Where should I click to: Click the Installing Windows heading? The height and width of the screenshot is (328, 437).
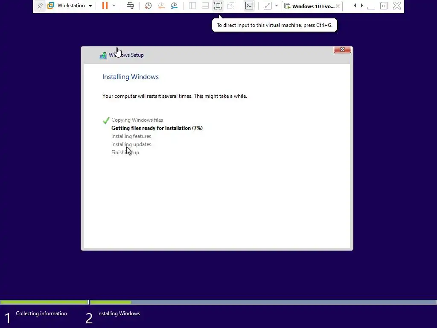[131, 77]
